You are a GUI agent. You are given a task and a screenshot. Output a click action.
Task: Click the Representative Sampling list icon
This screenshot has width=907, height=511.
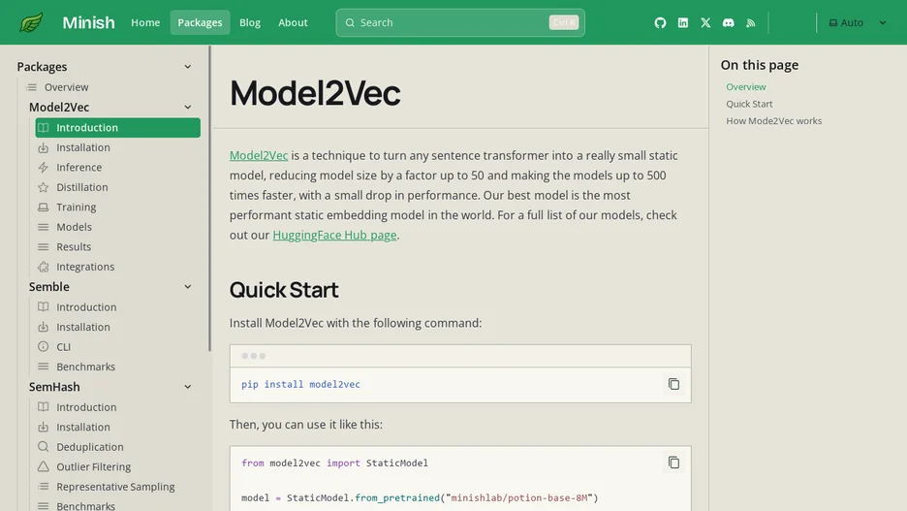(x=44, y=487)
